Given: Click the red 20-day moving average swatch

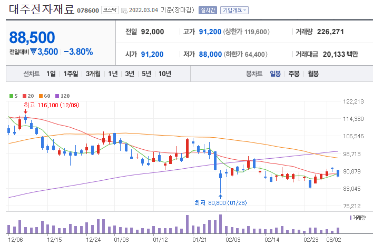Looking at the screenshot, I should [x=25, y=96].
